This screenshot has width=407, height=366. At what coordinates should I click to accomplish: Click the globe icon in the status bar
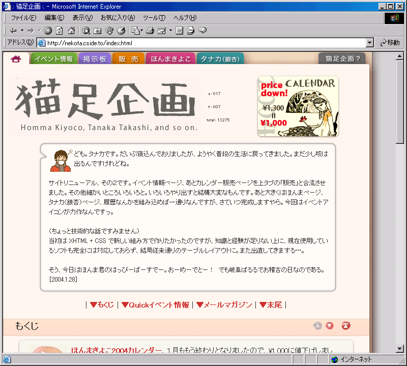[x=335, y=359]
